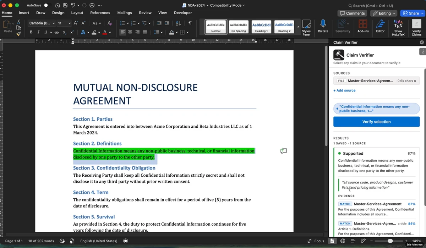The image size is (426, 248).
Task: Switch to the References tab
Action: click(x=100, y=13)
